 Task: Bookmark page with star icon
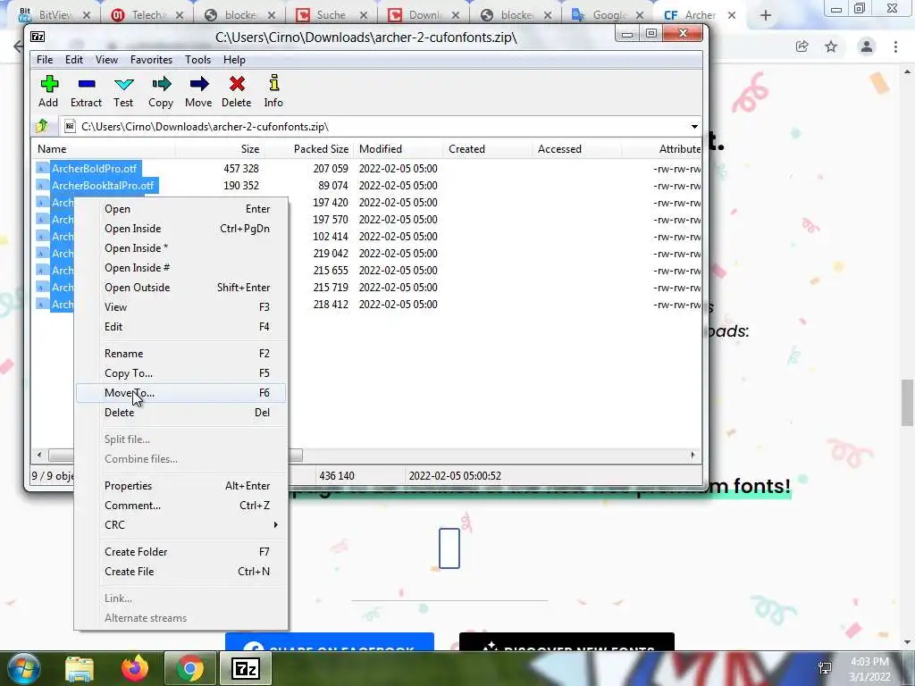pos(831,46)
